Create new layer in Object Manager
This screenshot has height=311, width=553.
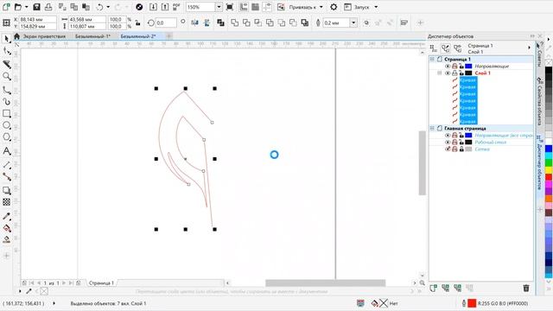[434, 288]
